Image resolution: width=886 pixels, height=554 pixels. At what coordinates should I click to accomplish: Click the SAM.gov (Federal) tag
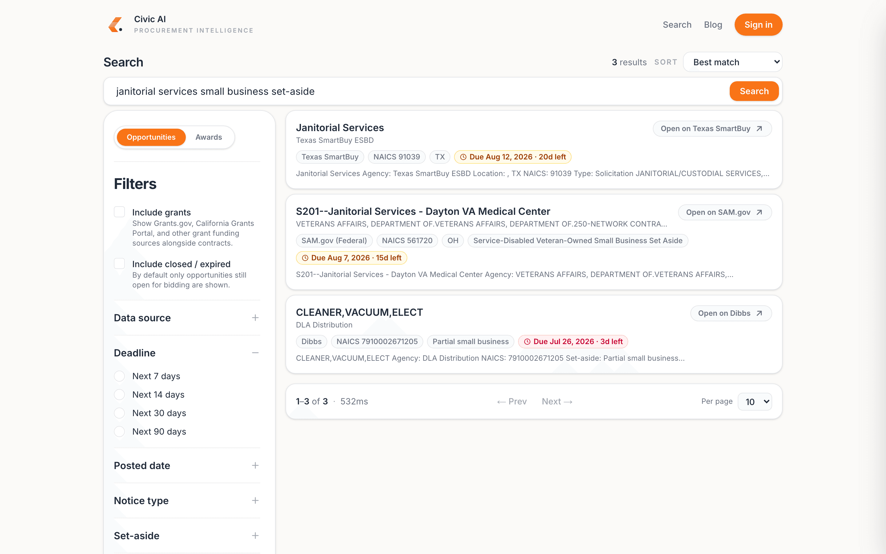point(334,240)
